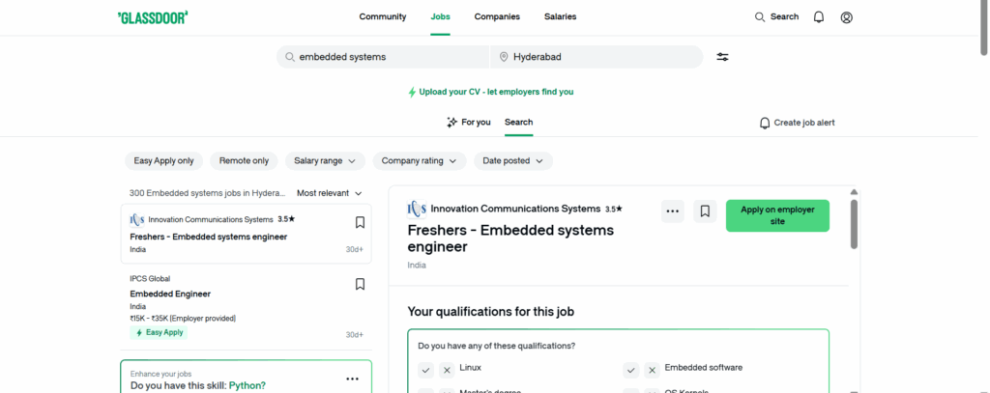Image resolution: width=990 pixels, height=393 pixels.
Task: Expand Company rating dropdown
Action: [x=420, y=161]
